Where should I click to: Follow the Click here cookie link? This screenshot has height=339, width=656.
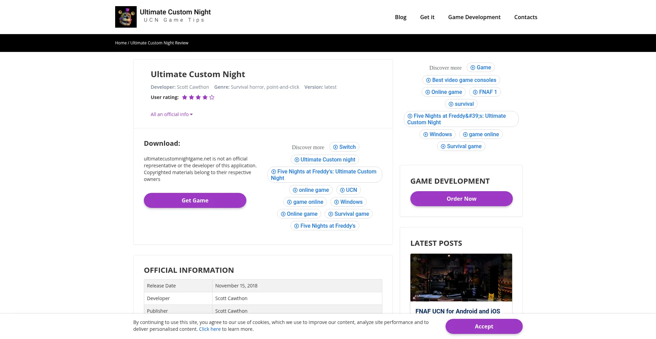[210, 329]
